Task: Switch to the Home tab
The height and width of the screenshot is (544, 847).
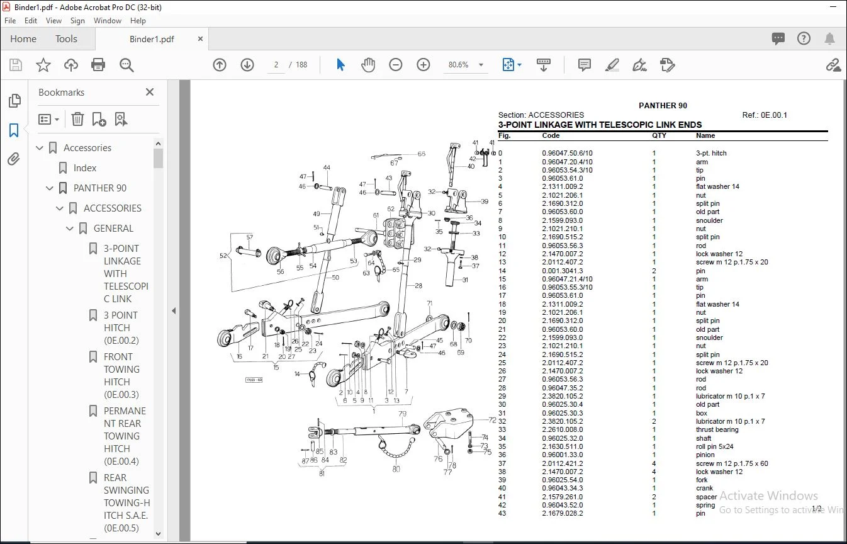Action: click(23, 39)
